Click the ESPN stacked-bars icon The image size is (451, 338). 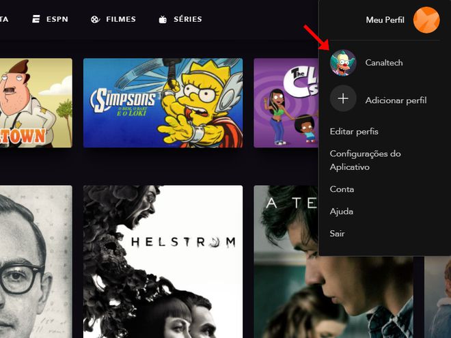[36, 19]
